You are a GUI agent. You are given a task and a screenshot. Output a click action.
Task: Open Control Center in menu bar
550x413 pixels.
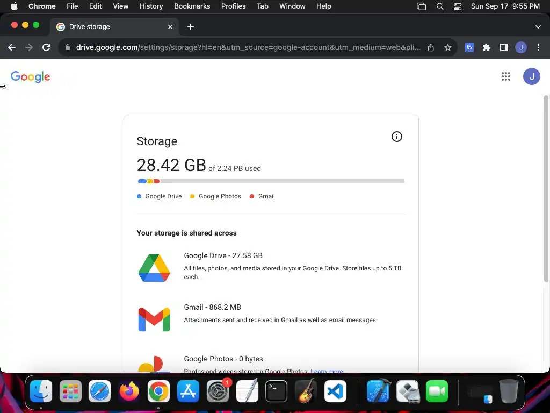458,6
